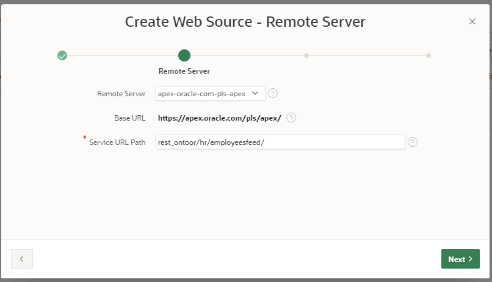Select the last wizard step dot
This screenshot has height=282, width=492.
(429, 55)
